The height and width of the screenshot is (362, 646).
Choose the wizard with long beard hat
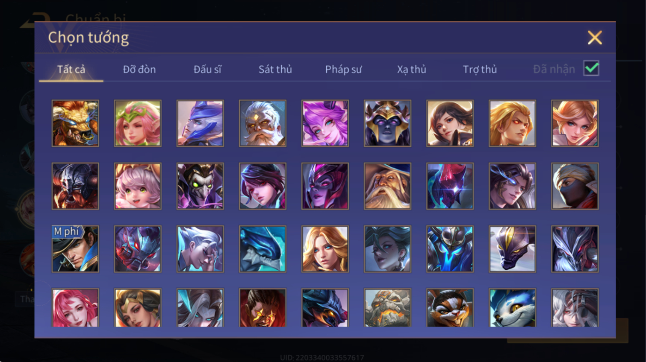387,186
